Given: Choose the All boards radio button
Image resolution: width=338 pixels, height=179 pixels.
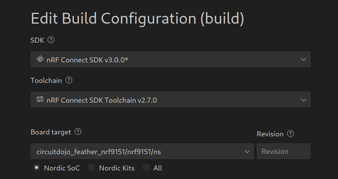Looking at the screenshot, I should pyautogui.click(x=146, y=167).
